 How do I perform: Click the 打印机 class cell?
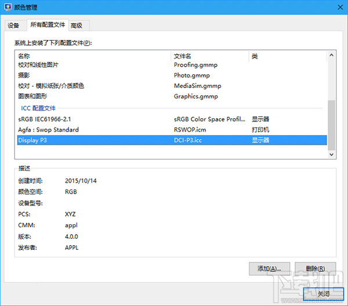(260, 130)
